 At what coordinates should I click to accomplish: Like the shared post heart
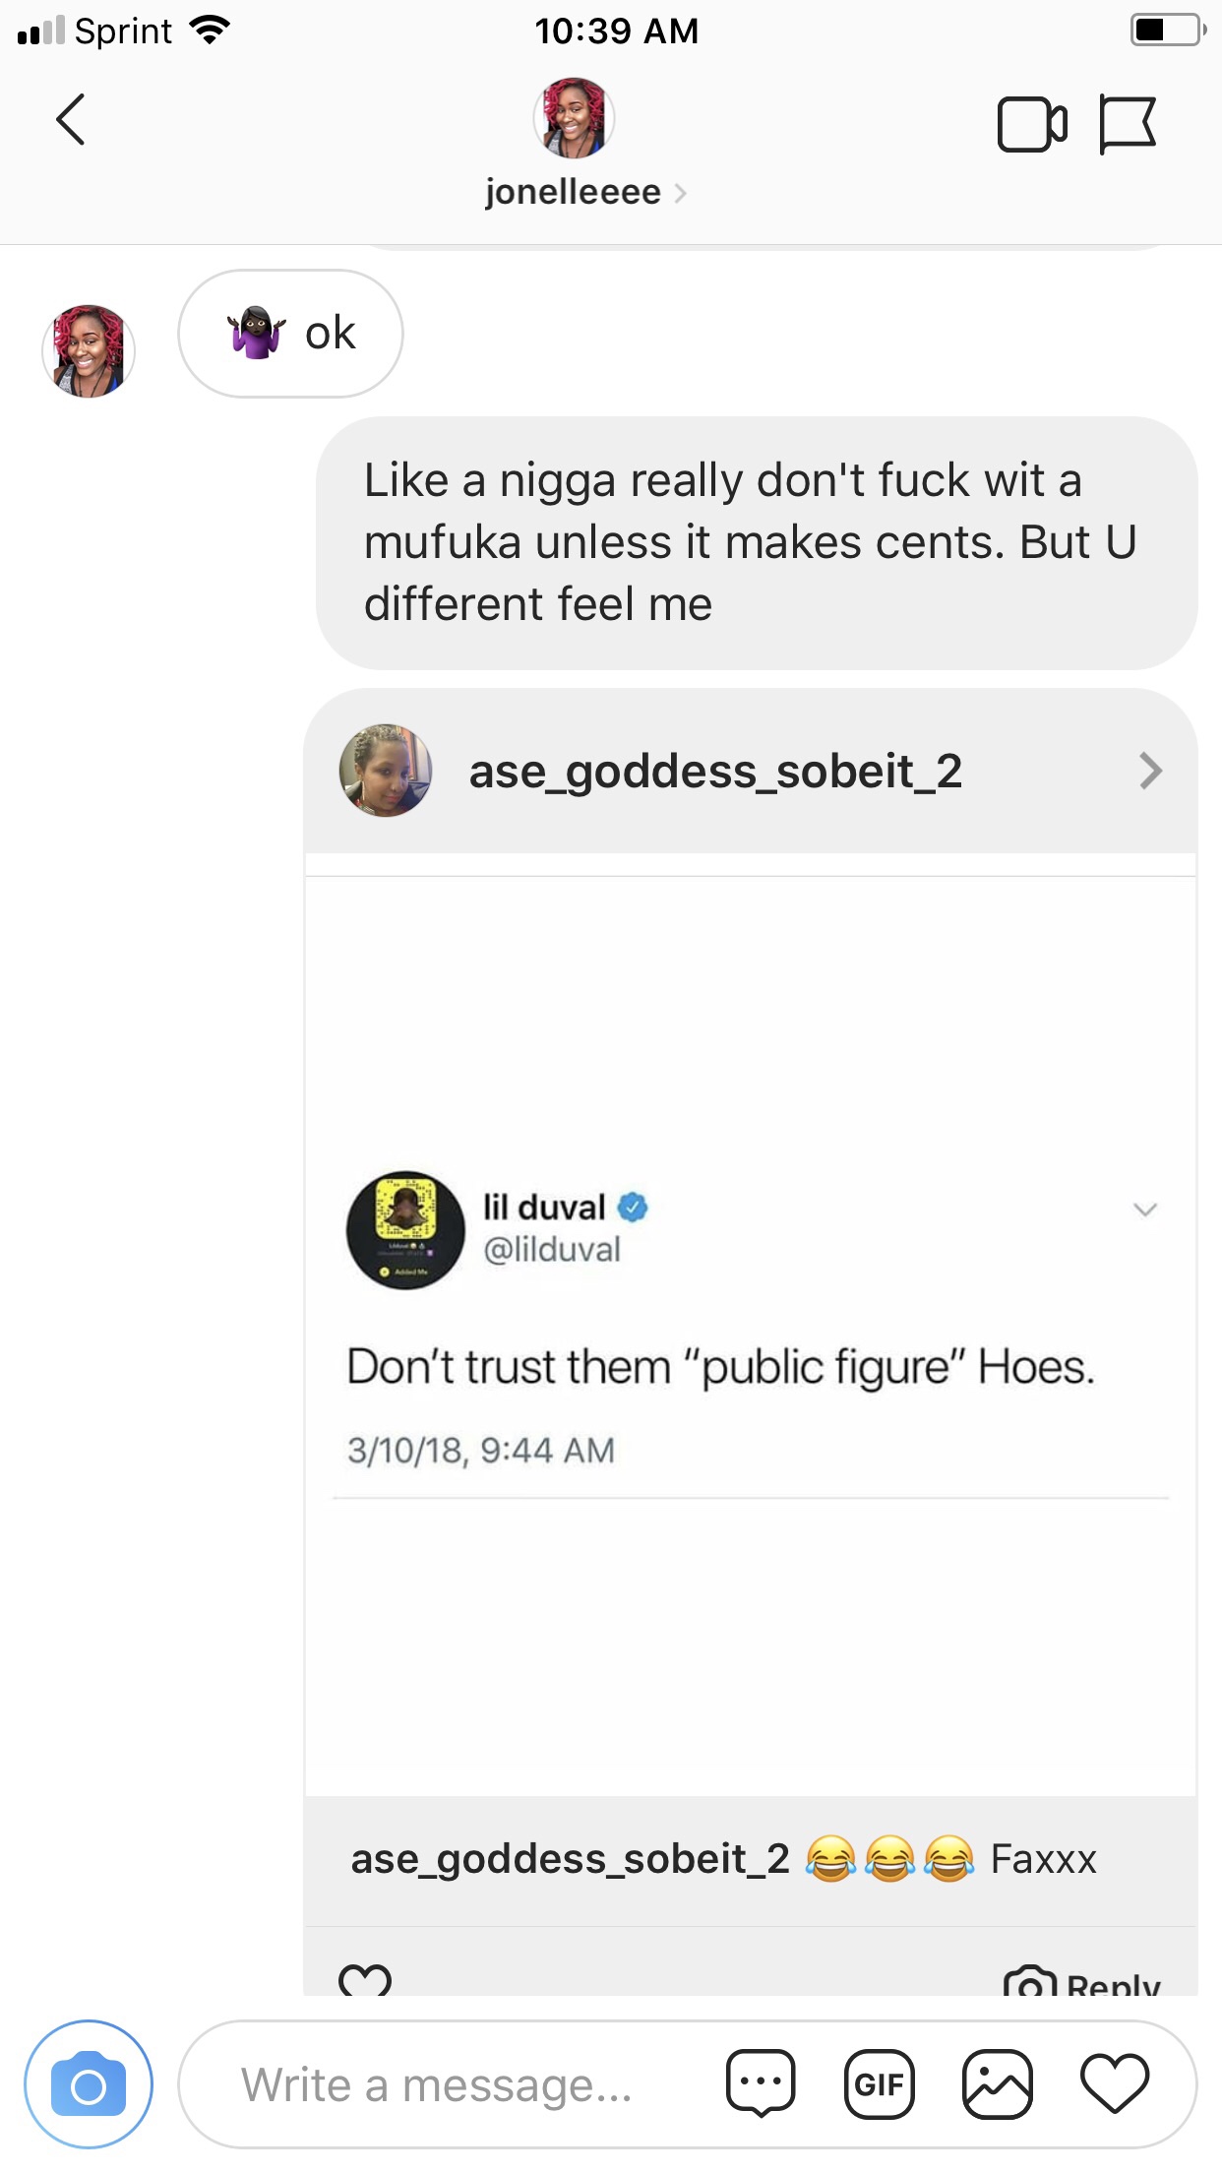(x=365, y=1980)
